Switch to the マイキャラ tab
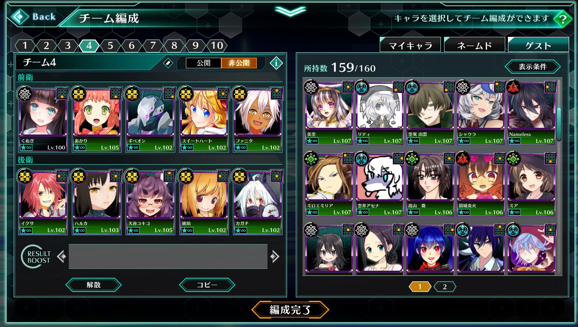The height and width of the screenshot is (327, 578). click(x=410, y=45)
